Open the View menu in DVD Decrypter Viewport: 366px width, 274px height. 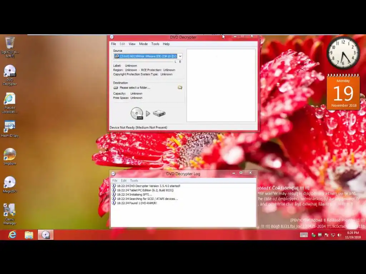point(132,44)
